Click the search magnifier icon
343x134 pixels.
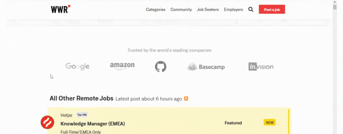251,9
